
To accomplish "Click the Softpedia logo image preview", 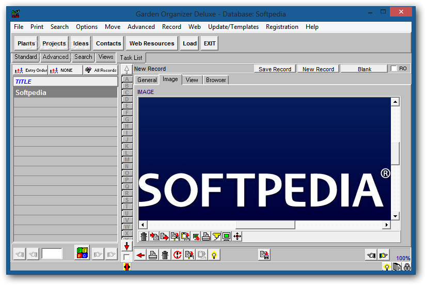I will 264,159.
